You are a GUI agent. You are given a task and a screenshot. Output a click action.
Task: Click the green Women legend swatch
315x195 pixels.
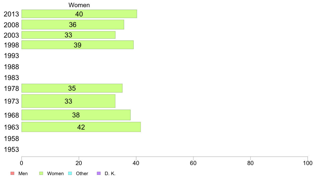41,173
